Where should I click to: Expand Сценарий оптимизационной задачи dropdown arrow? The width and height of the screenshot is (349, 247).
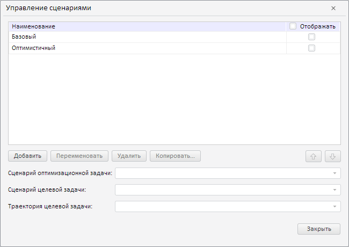coord(335,173)
